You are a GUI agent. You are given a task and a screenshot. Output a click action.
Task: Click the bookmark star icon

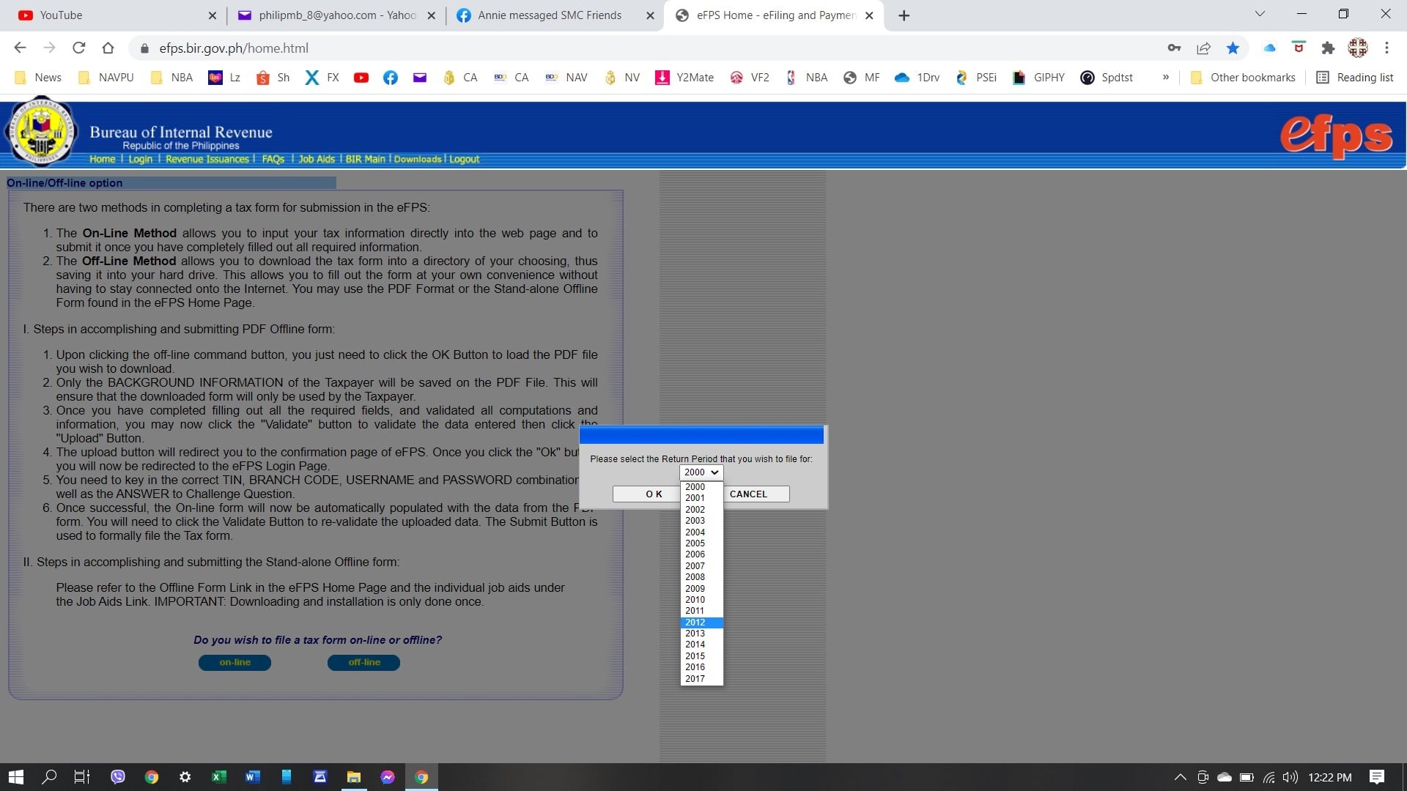(x=1233, y=48)
